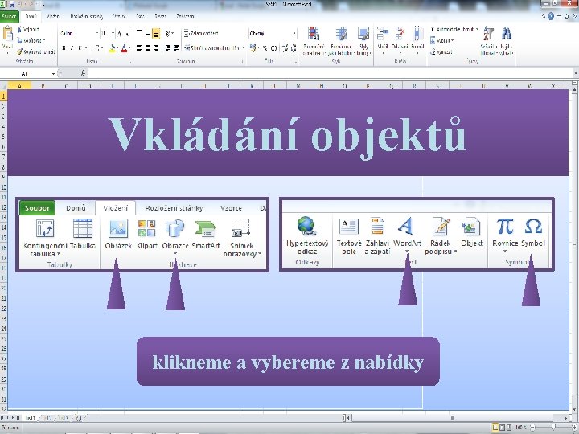Click Wrap Text (Zalamovat text)
Screen dimensions: 579x434
tap(201, 33)
